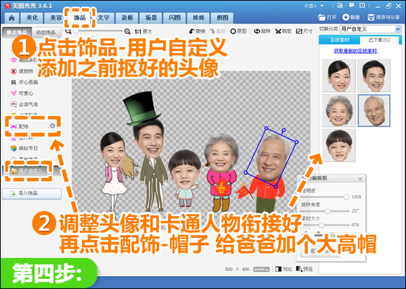Image resolution: width=406 pixels, height=289 pixels.
Task: Click the 素材大小 size slider handle
Action: pyautogui.click(x=321, y=226)
